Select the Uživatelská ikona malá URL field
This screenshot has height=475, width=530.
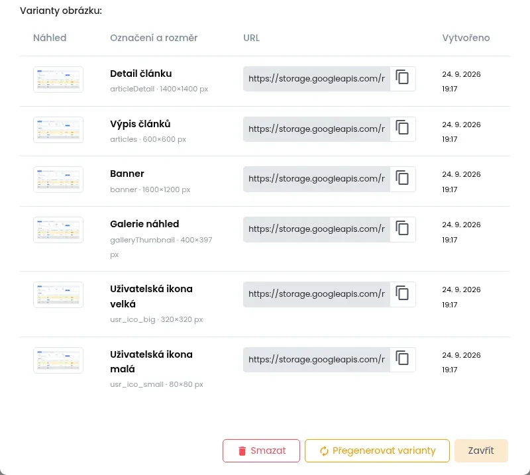point(317,360)
